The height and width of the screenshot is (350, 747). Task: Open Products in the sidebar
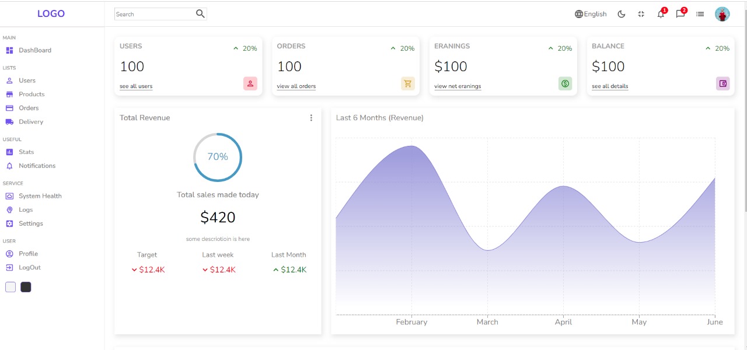tap(32, 94)
